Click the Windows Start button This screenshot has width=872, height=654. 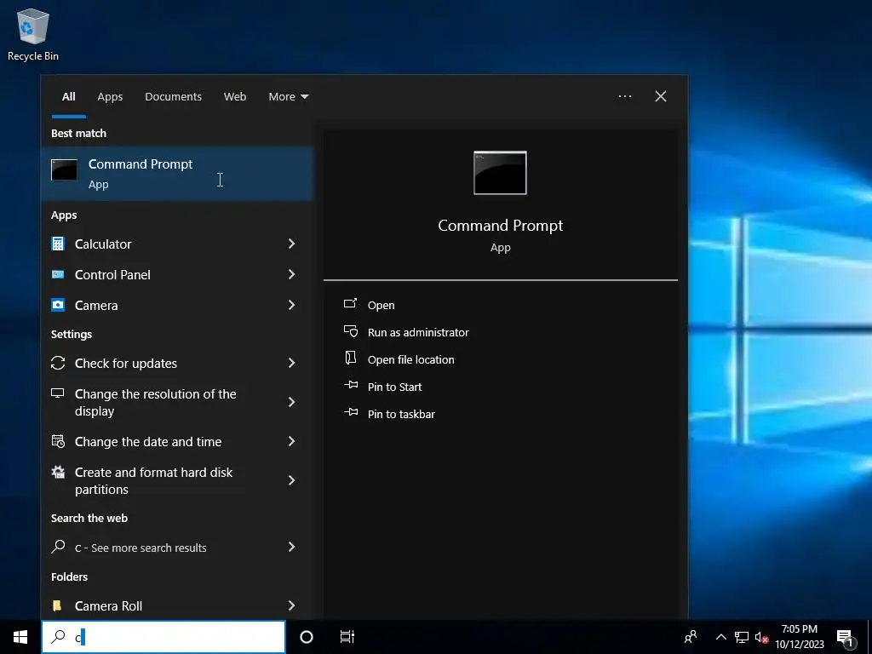[20, 637]
